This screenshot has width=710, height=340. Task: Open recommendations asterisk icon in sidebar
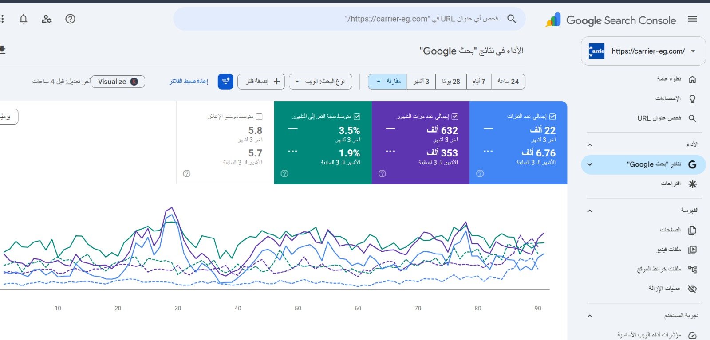[x=692, y=184]
